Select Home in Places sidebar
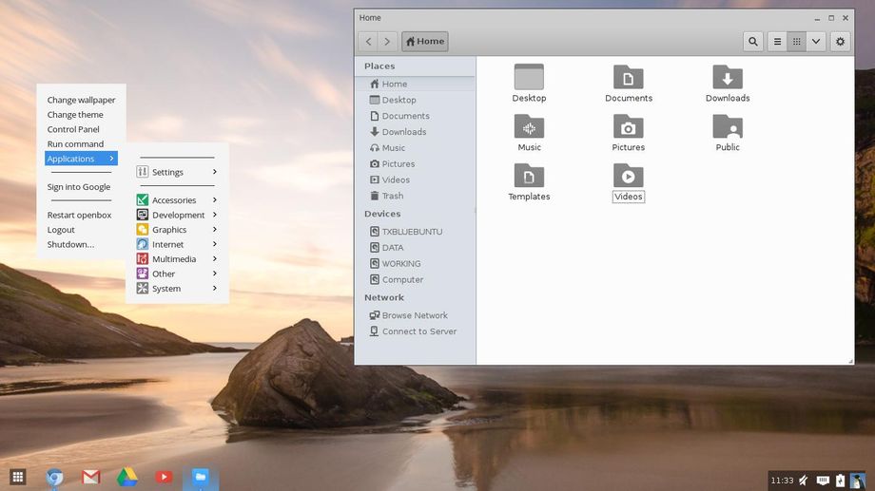 click(416, 84)
